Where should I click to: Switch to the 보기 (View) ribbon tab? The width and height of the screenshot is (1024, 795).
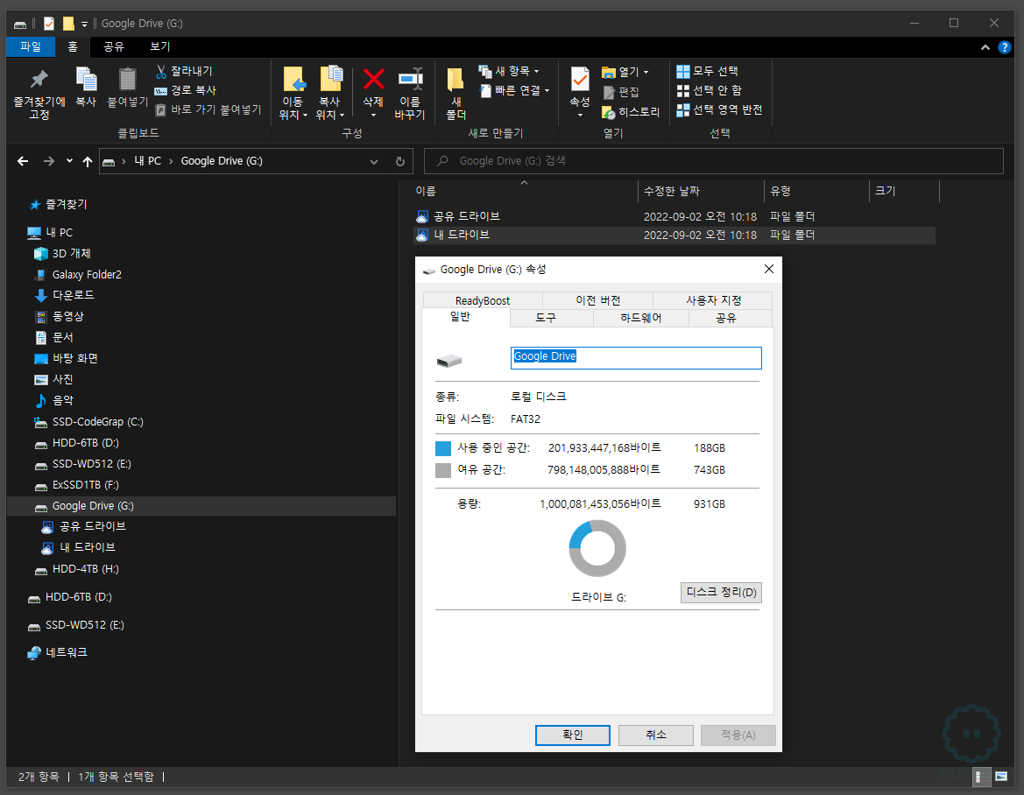pyautogui.click(x=160, y=46)
